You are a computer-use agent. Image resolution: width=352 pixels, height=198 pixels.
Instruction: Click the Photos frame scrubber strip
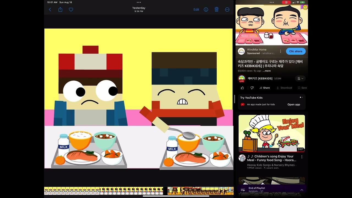click(x=139, y=191)
